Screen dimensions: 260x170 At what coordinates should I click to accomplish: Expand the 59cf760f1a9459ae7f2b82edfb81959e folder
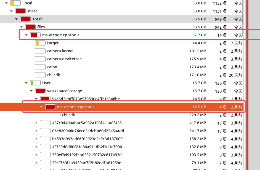[x=36, y=163]
